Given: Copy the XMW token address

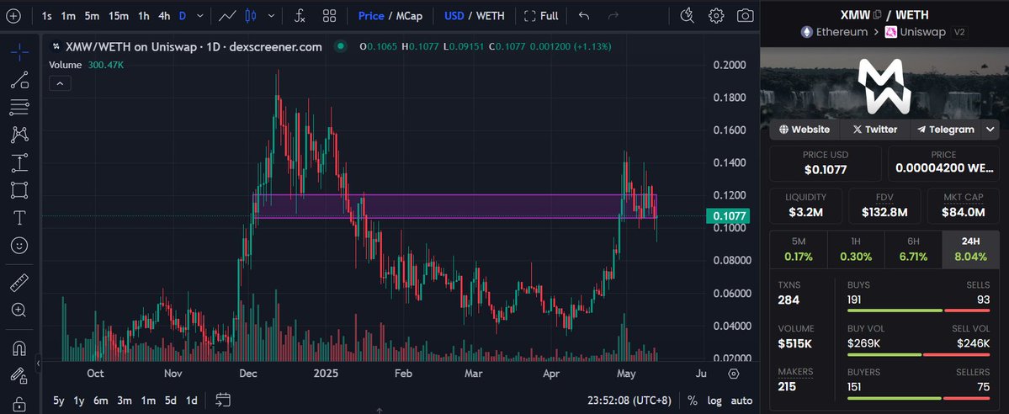Looking at the screenshot, I should [877, 15].
